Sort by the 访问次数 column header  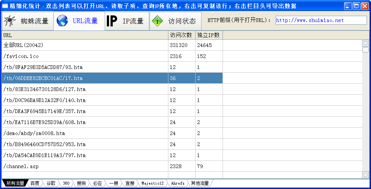pyautogui.click(x=182, y=35)
